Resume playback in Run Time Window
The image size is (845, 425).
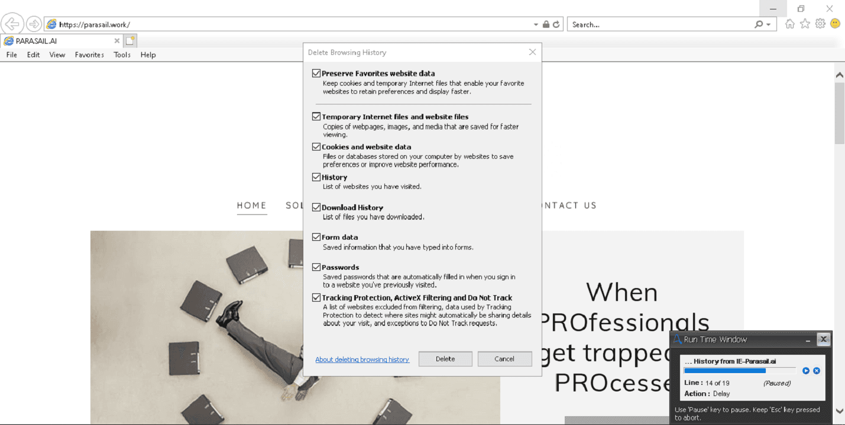click(806, 371)
